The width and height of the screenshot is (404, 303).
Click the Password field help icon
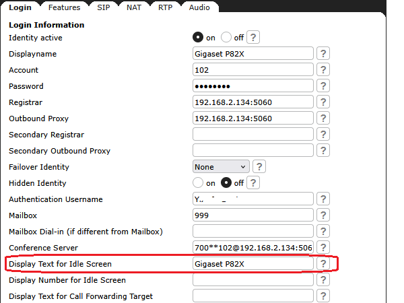click(323, 86)
